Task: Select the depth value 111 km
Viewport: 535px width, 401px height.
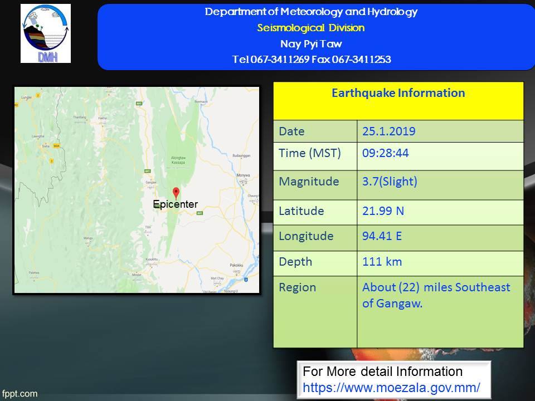Action: pyautogui.click(x=382, y=262)
